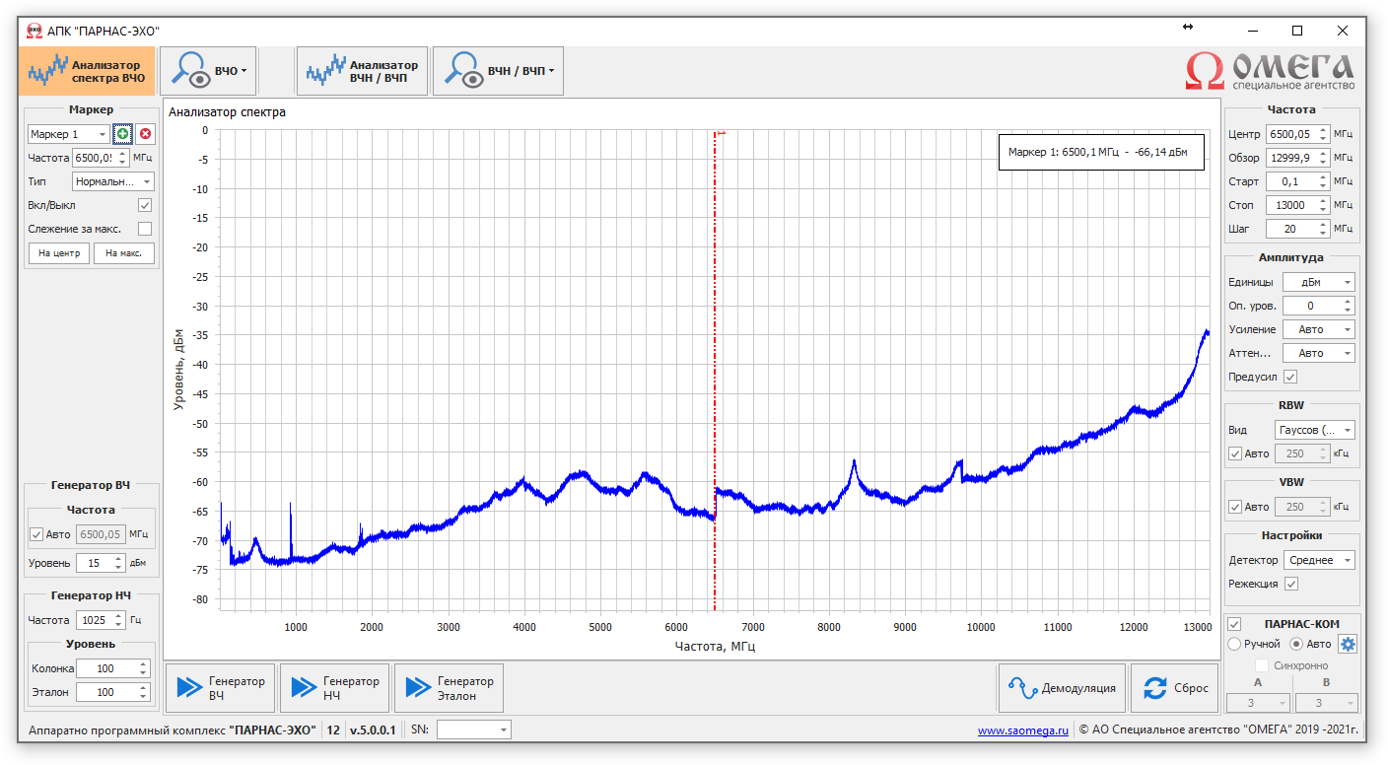
Task: Toggle ПАРНАС-КОМ enable checkbox
Action: [1234, 624]
